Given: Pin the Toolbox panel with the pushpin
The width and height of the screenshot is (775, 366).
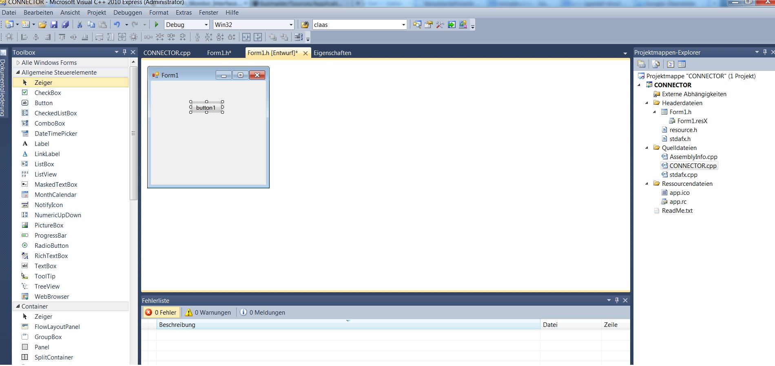Looking at the screenshot, I should tap(124, 52).
